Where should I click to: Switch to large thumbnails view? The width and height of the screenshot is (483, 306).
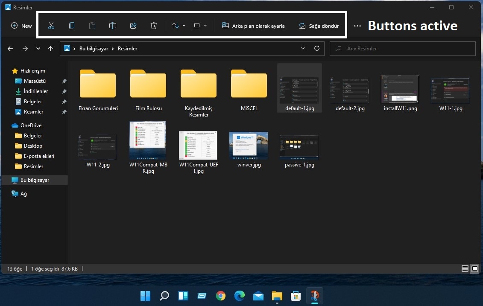[x=474, y=268]
